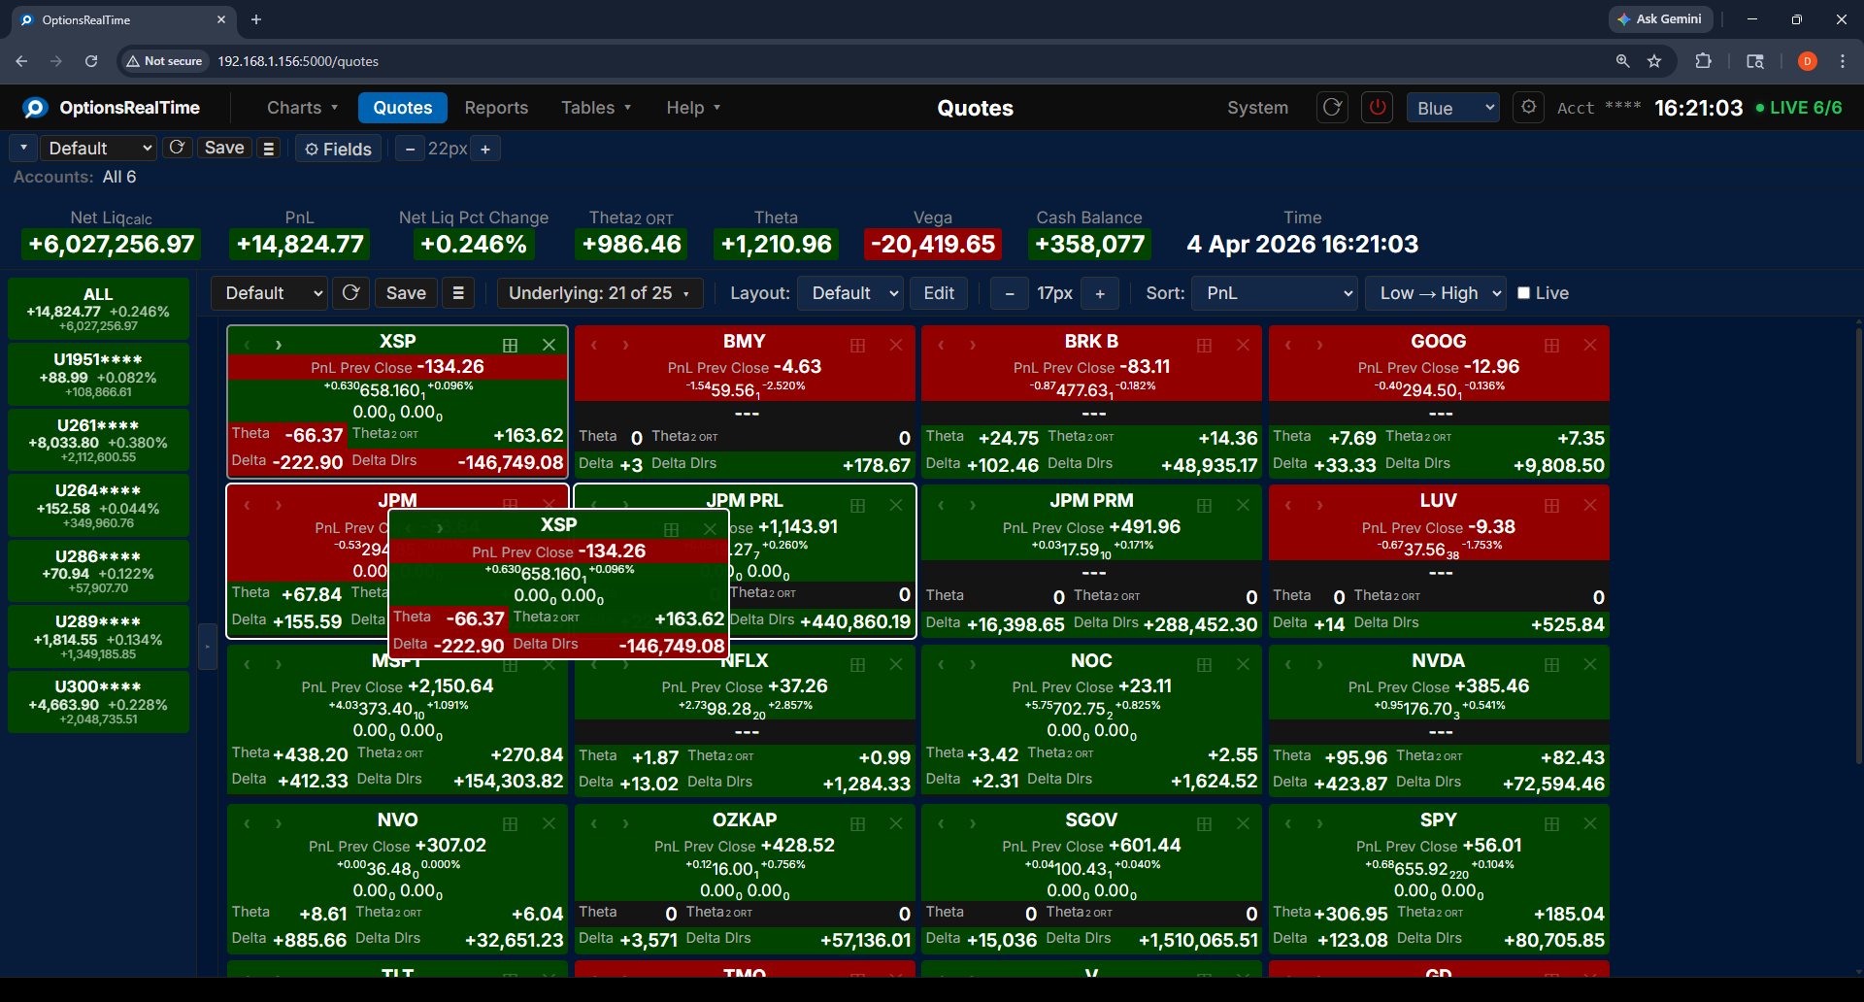The height and width of the screenshot is (1002, 1864).
Task: Click Save button left of Underlying filter
Action: tap(406, 293)
